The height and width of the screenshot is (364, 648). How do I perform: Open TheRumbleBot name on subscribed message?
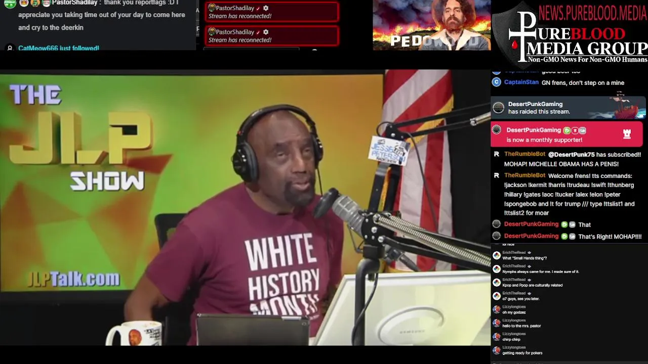[x=524, y=154]
